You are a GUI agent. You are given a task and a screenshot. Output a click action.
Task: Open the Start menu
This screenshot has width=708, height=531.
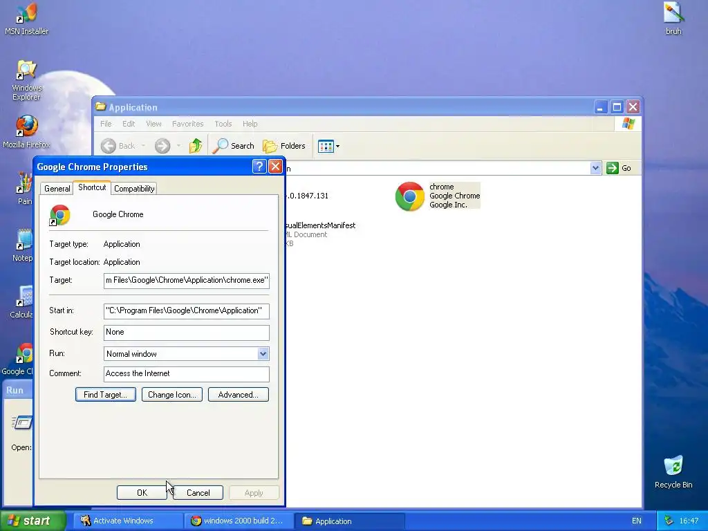(33, 521)
